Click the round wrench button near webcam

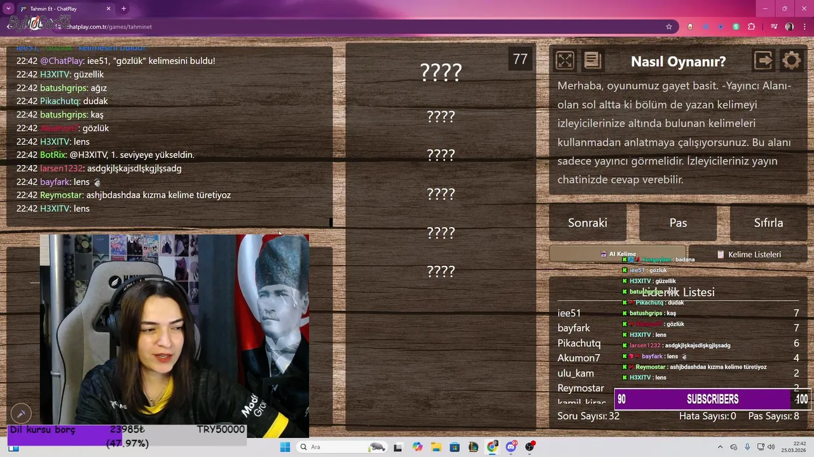click(x=20, y=414)
